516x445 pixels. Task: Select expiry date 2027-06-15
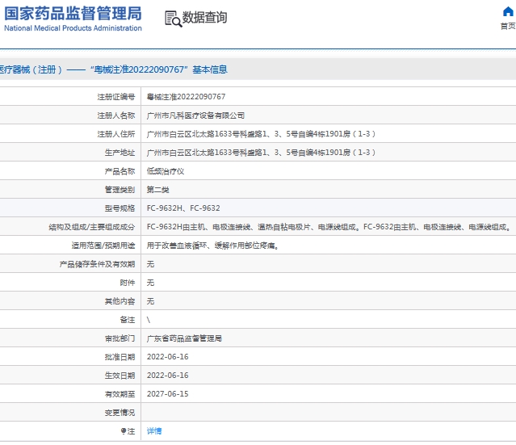167,394
